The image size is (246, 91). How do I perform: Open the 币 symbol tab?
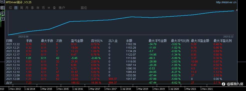point(43,8)
